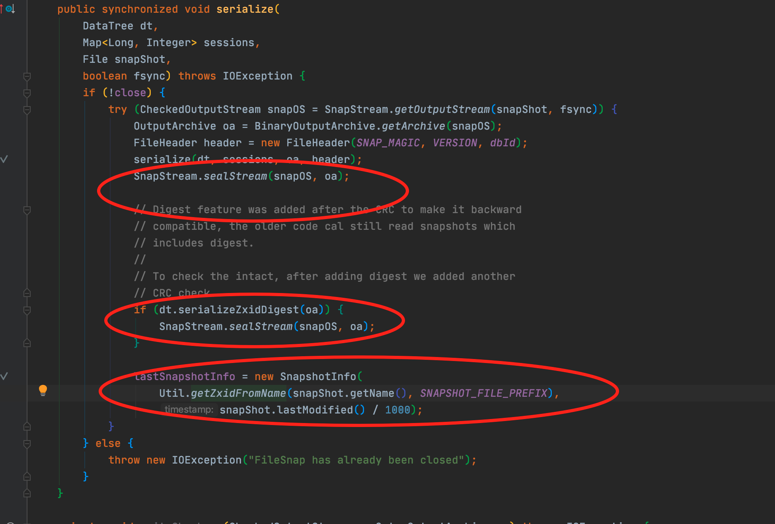Click fold end marker at method's closing brace
775x524 pixels.
(x=27, y=493)
